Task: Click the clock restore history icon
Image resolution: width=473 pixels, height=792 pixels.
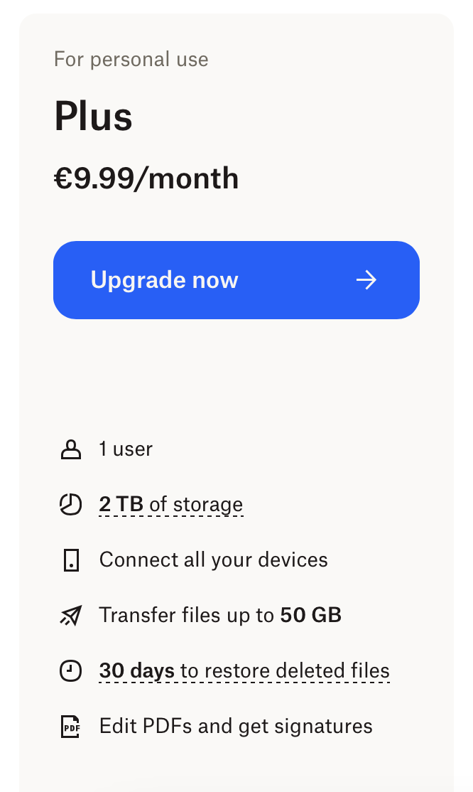Action: (70, 670)
